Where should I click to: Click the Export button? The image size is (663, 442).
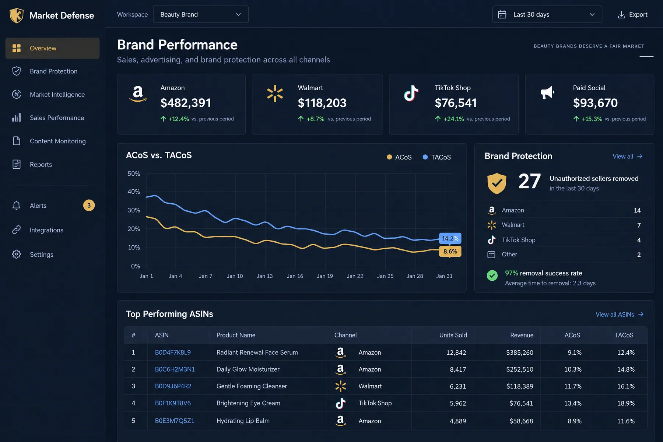pos(632,14)
